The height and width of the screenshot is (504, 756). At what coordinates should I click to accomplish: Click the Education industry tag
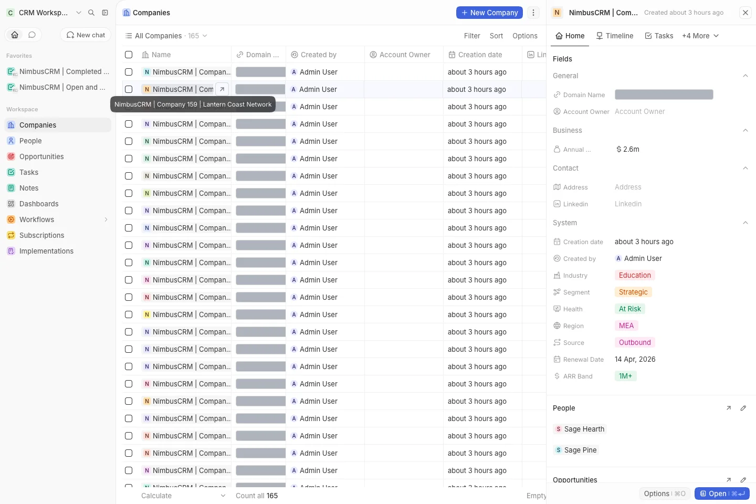[635, 275]
